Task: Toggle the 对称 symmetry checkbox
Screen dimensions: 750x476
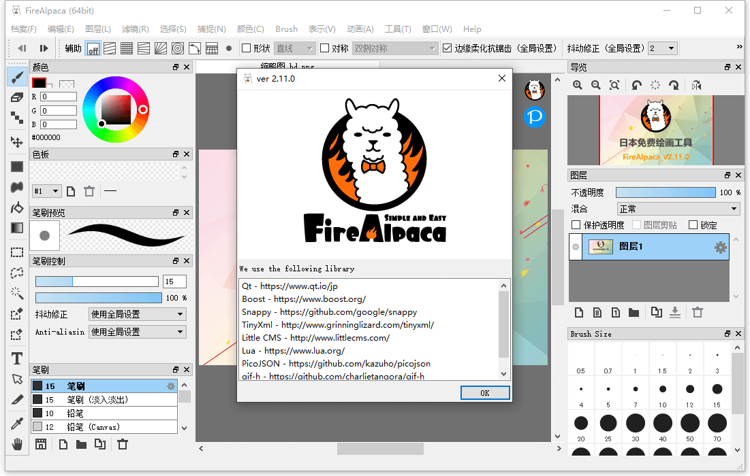Action: coord(324,48)
